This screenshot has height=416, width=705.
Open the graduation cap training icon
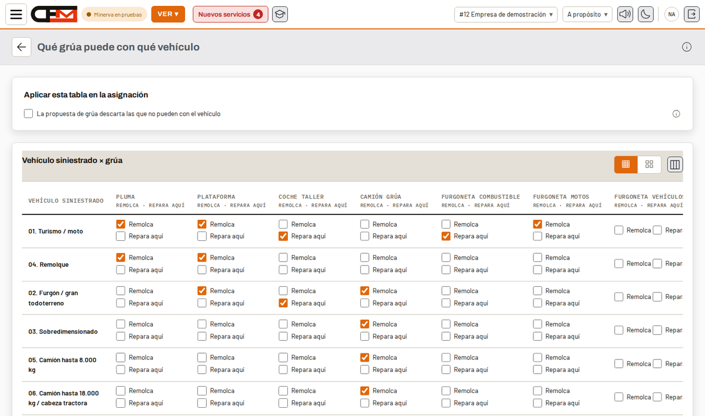click(x=280, y=14)
